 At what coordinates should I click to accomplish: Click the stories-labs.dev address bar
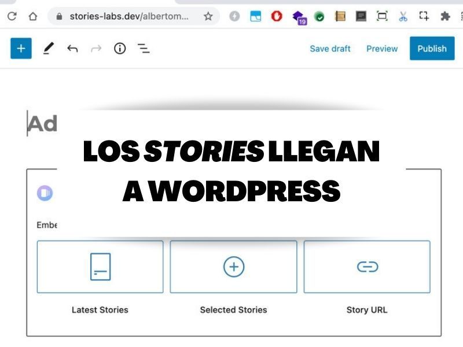[128, 17]
